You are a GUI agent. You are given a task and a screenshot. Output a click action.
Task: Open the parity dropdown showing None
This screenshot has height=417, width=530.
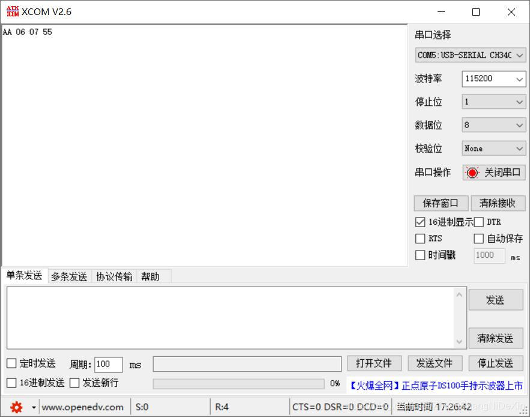(493, 148)
